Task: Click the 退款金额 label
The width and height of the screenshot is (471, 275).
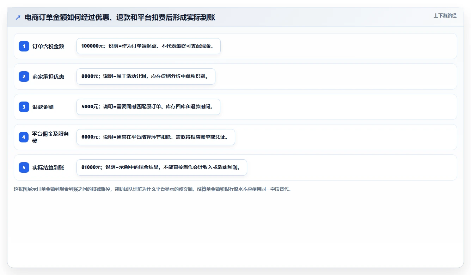Action: 43,107
